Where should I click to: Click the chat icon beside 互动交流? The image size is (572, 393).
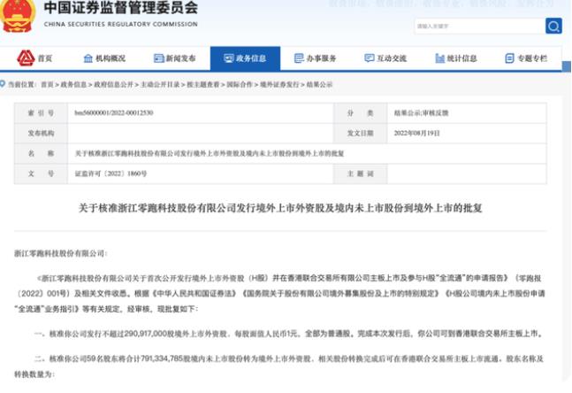click(370, 58)
